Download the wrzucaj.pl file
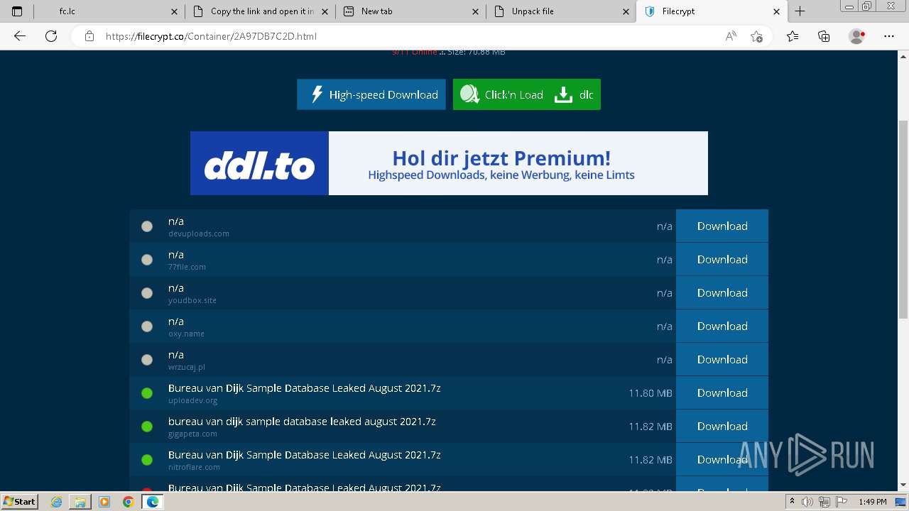The width and height of the screenshot is (909, 511). [722, 359]
